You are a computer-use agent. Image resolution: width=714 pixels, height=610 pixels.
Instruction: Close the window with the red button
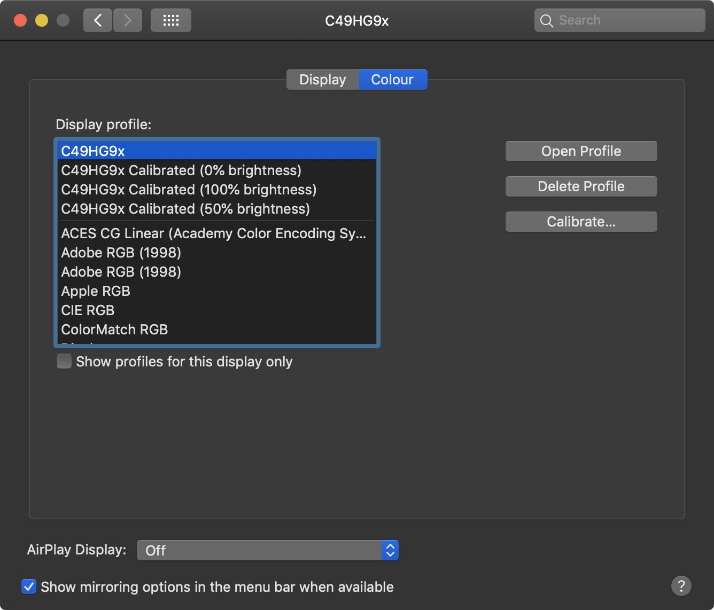click(20, 21)
